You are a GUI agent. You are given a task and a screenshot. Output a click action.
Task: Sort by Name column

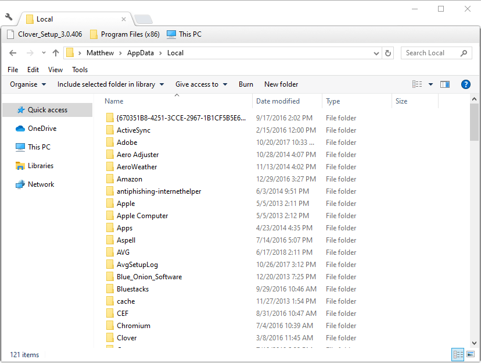pos(114,101)
